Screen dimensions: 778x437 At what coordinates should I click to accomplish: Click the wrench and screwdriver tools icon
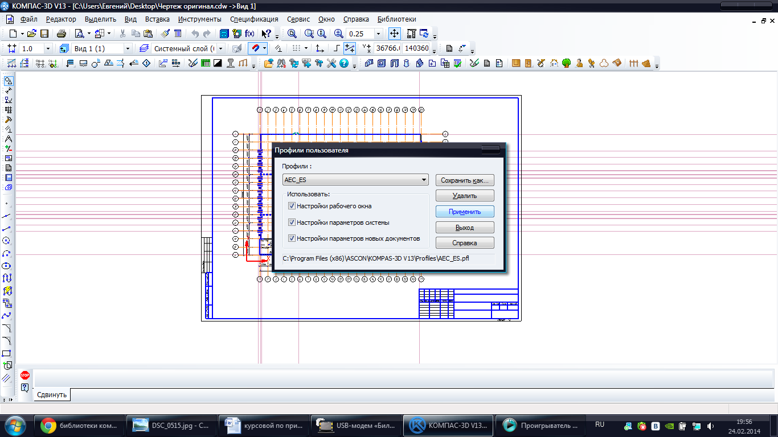pos(332,63)
